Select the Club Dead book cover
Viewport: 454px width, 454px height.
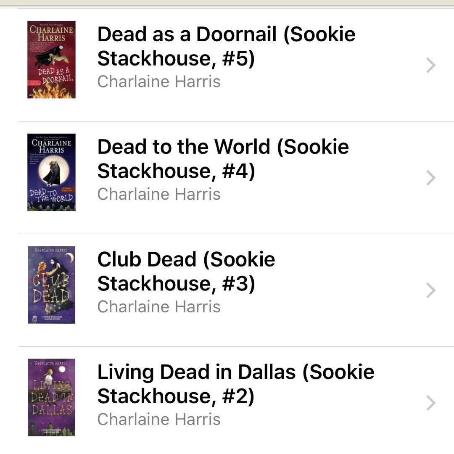[x=51, y=285]
